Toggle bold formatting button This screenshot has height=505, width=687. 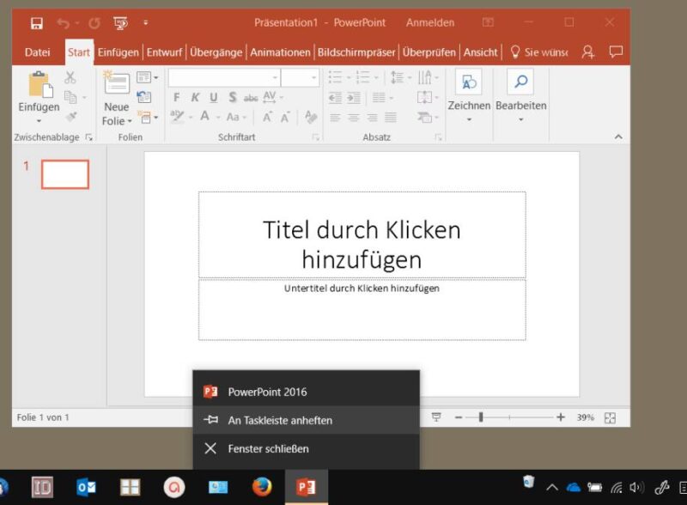(177, 97)
